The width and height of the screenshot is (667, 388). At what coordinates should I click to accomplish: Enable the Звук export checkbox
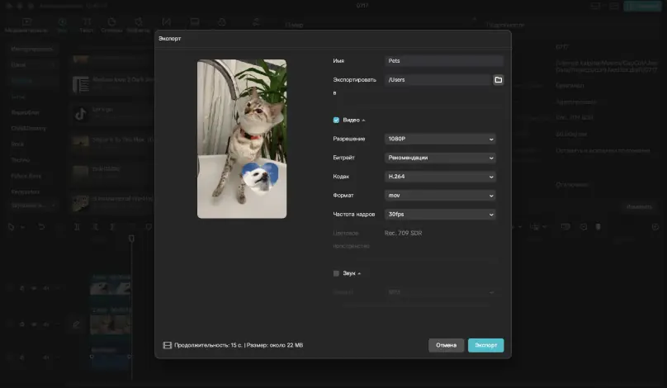[336, 273]
